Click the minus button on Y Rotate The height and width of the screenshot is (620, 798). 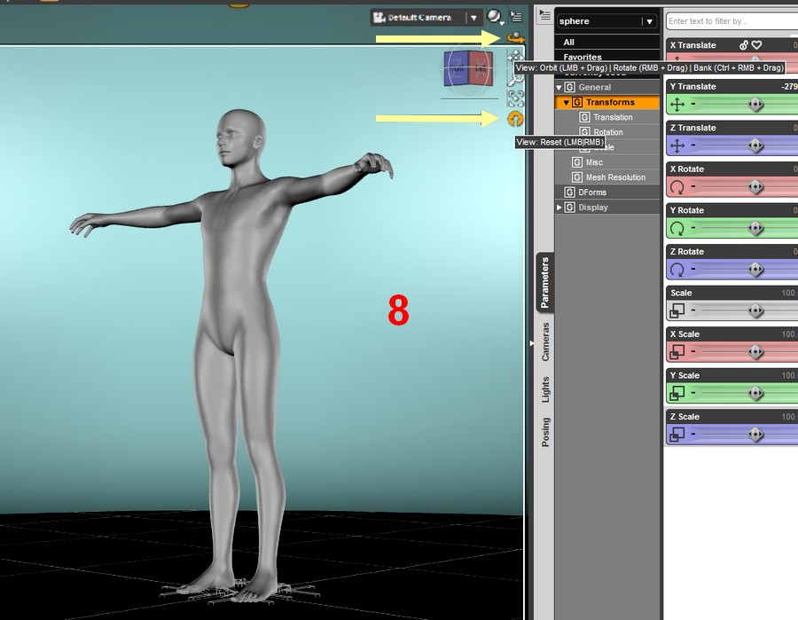coord(693,229)
